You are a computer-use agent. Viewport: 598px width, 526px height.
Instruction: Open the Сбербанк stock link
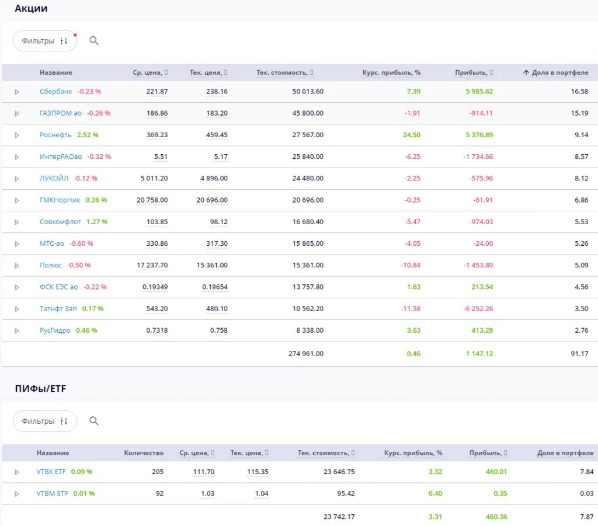coord(55,92)
